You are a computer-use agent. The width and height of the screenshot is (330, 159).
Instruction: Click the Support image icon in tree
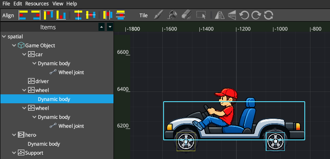[21, 152]
